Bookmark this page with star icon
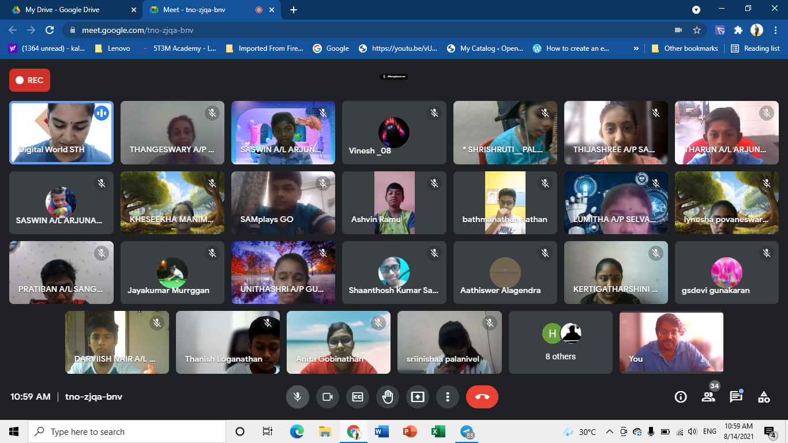This screenshot has height=443, width=788. [x=697, y=30]
